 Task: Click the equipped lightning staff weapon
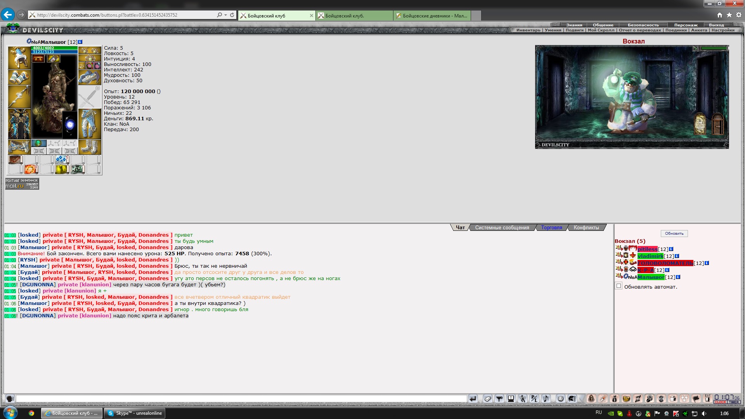[19, 97]
